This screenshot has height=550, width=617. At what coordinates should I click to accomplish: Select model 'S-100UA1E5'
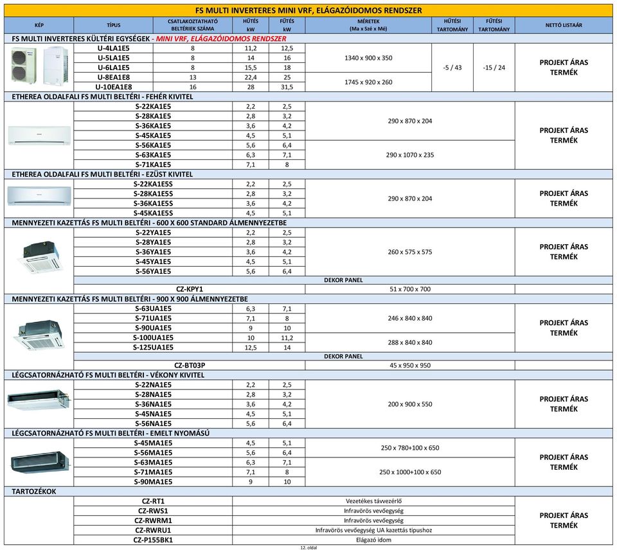point(153,337)
